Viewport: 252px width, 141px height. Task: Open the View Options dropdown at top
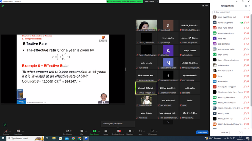151,2
